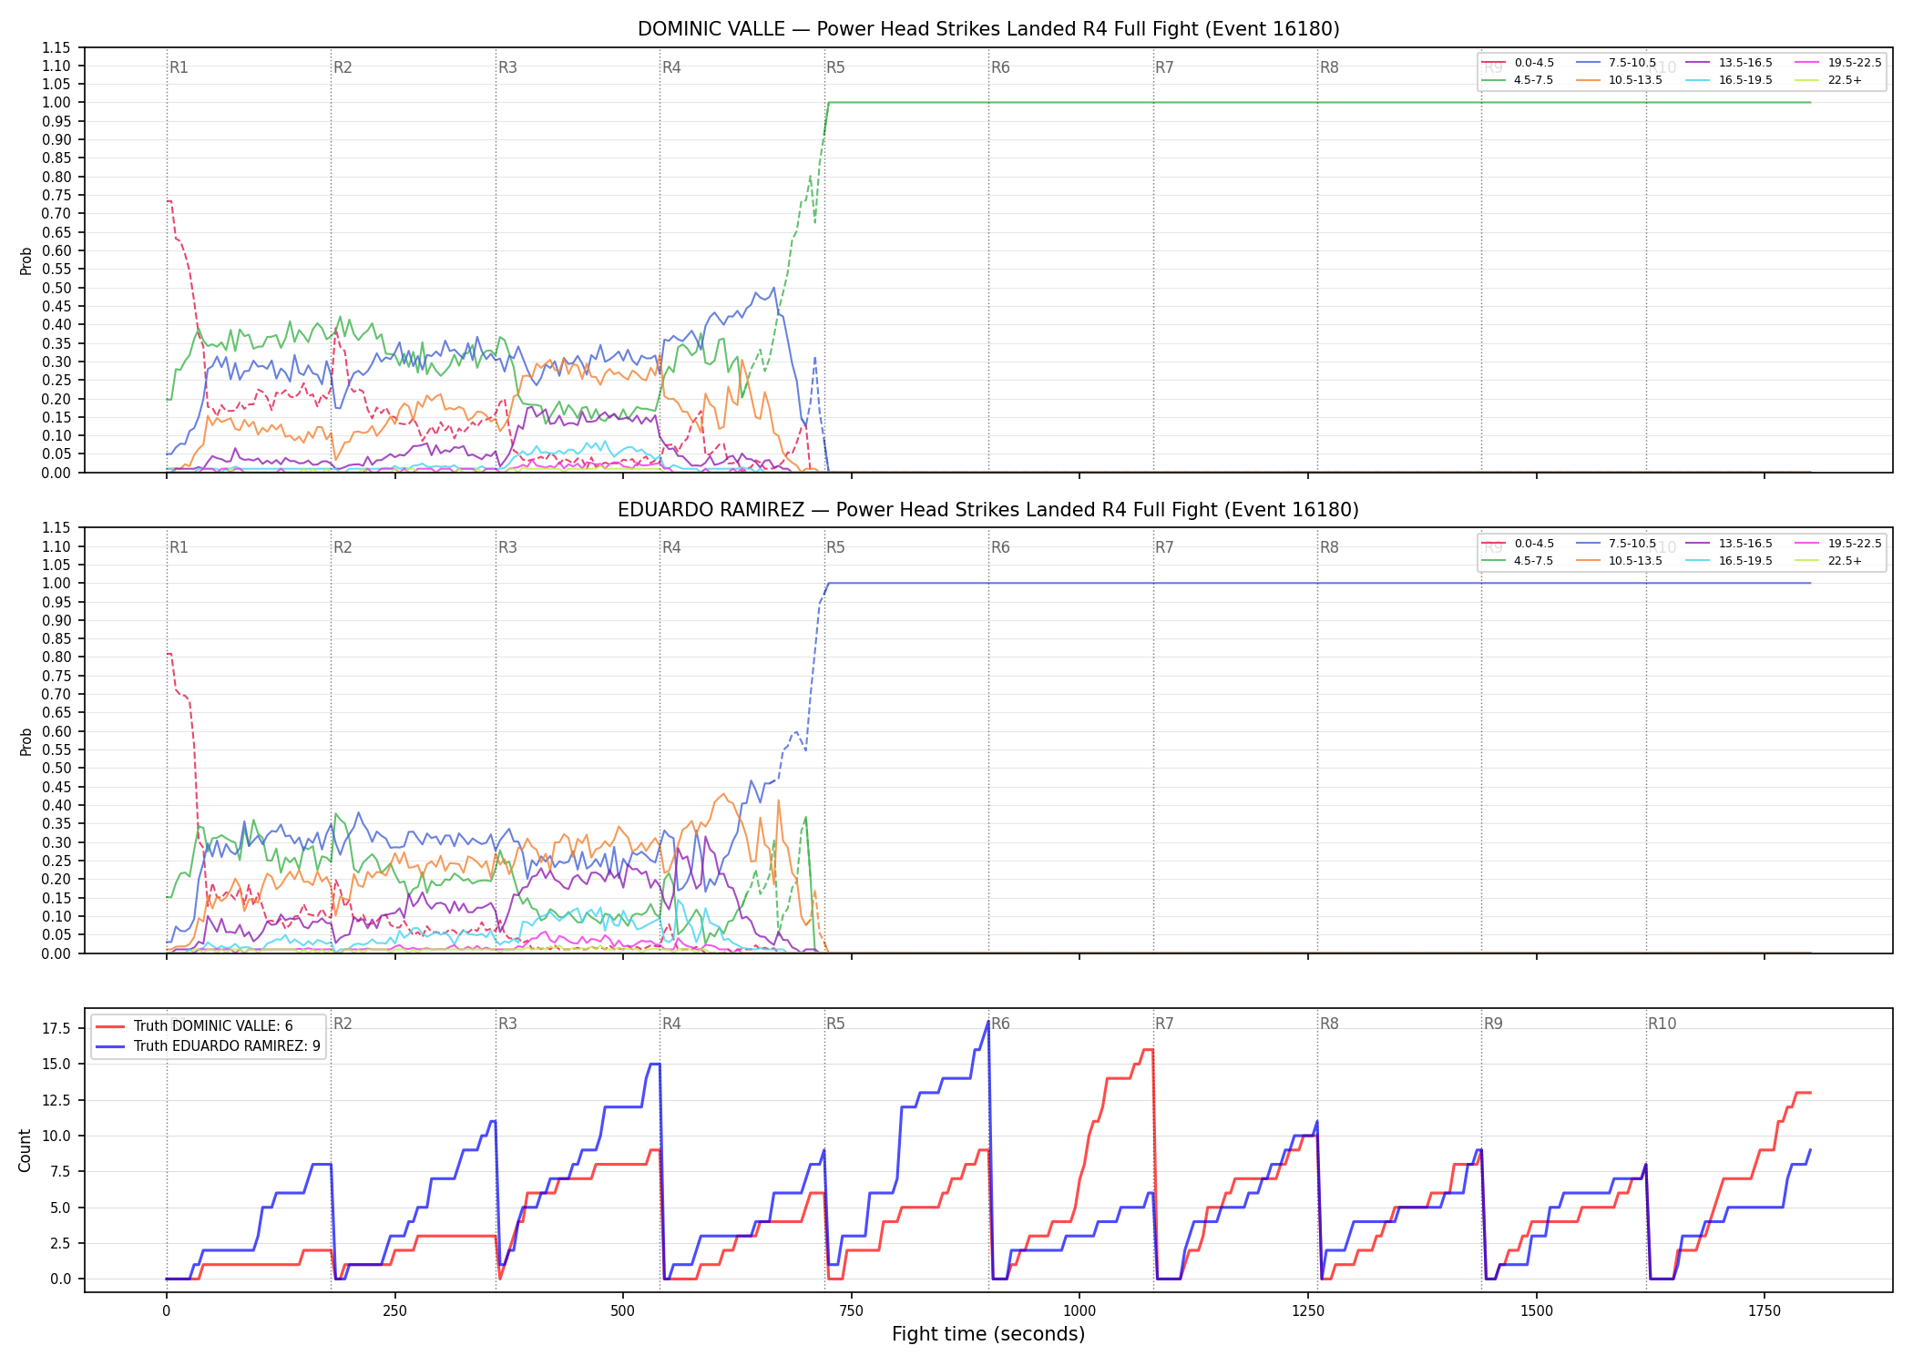Click Truth DOMINIC VALLE: 6 legend entry

point(195,1026)
